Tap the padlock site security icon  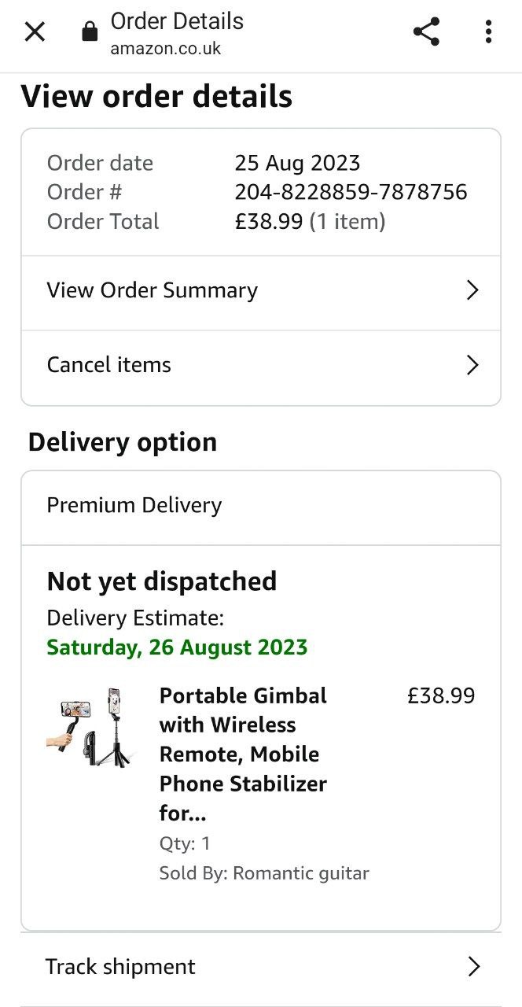(90, 31)
